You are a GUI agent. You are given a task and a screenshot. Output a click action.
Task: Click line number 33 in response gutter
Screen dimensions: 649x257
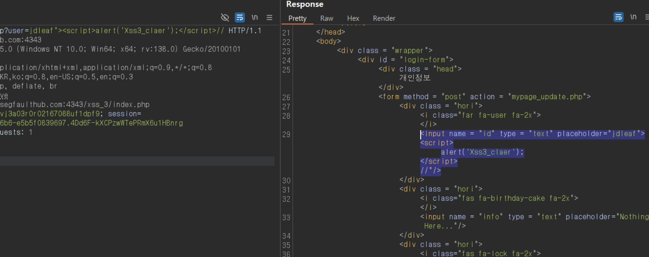286,217
